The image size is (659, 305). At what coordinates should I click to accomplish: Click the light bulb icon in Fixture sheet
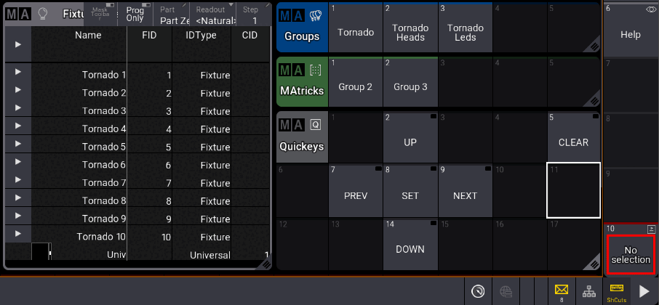tap(42, 14)
